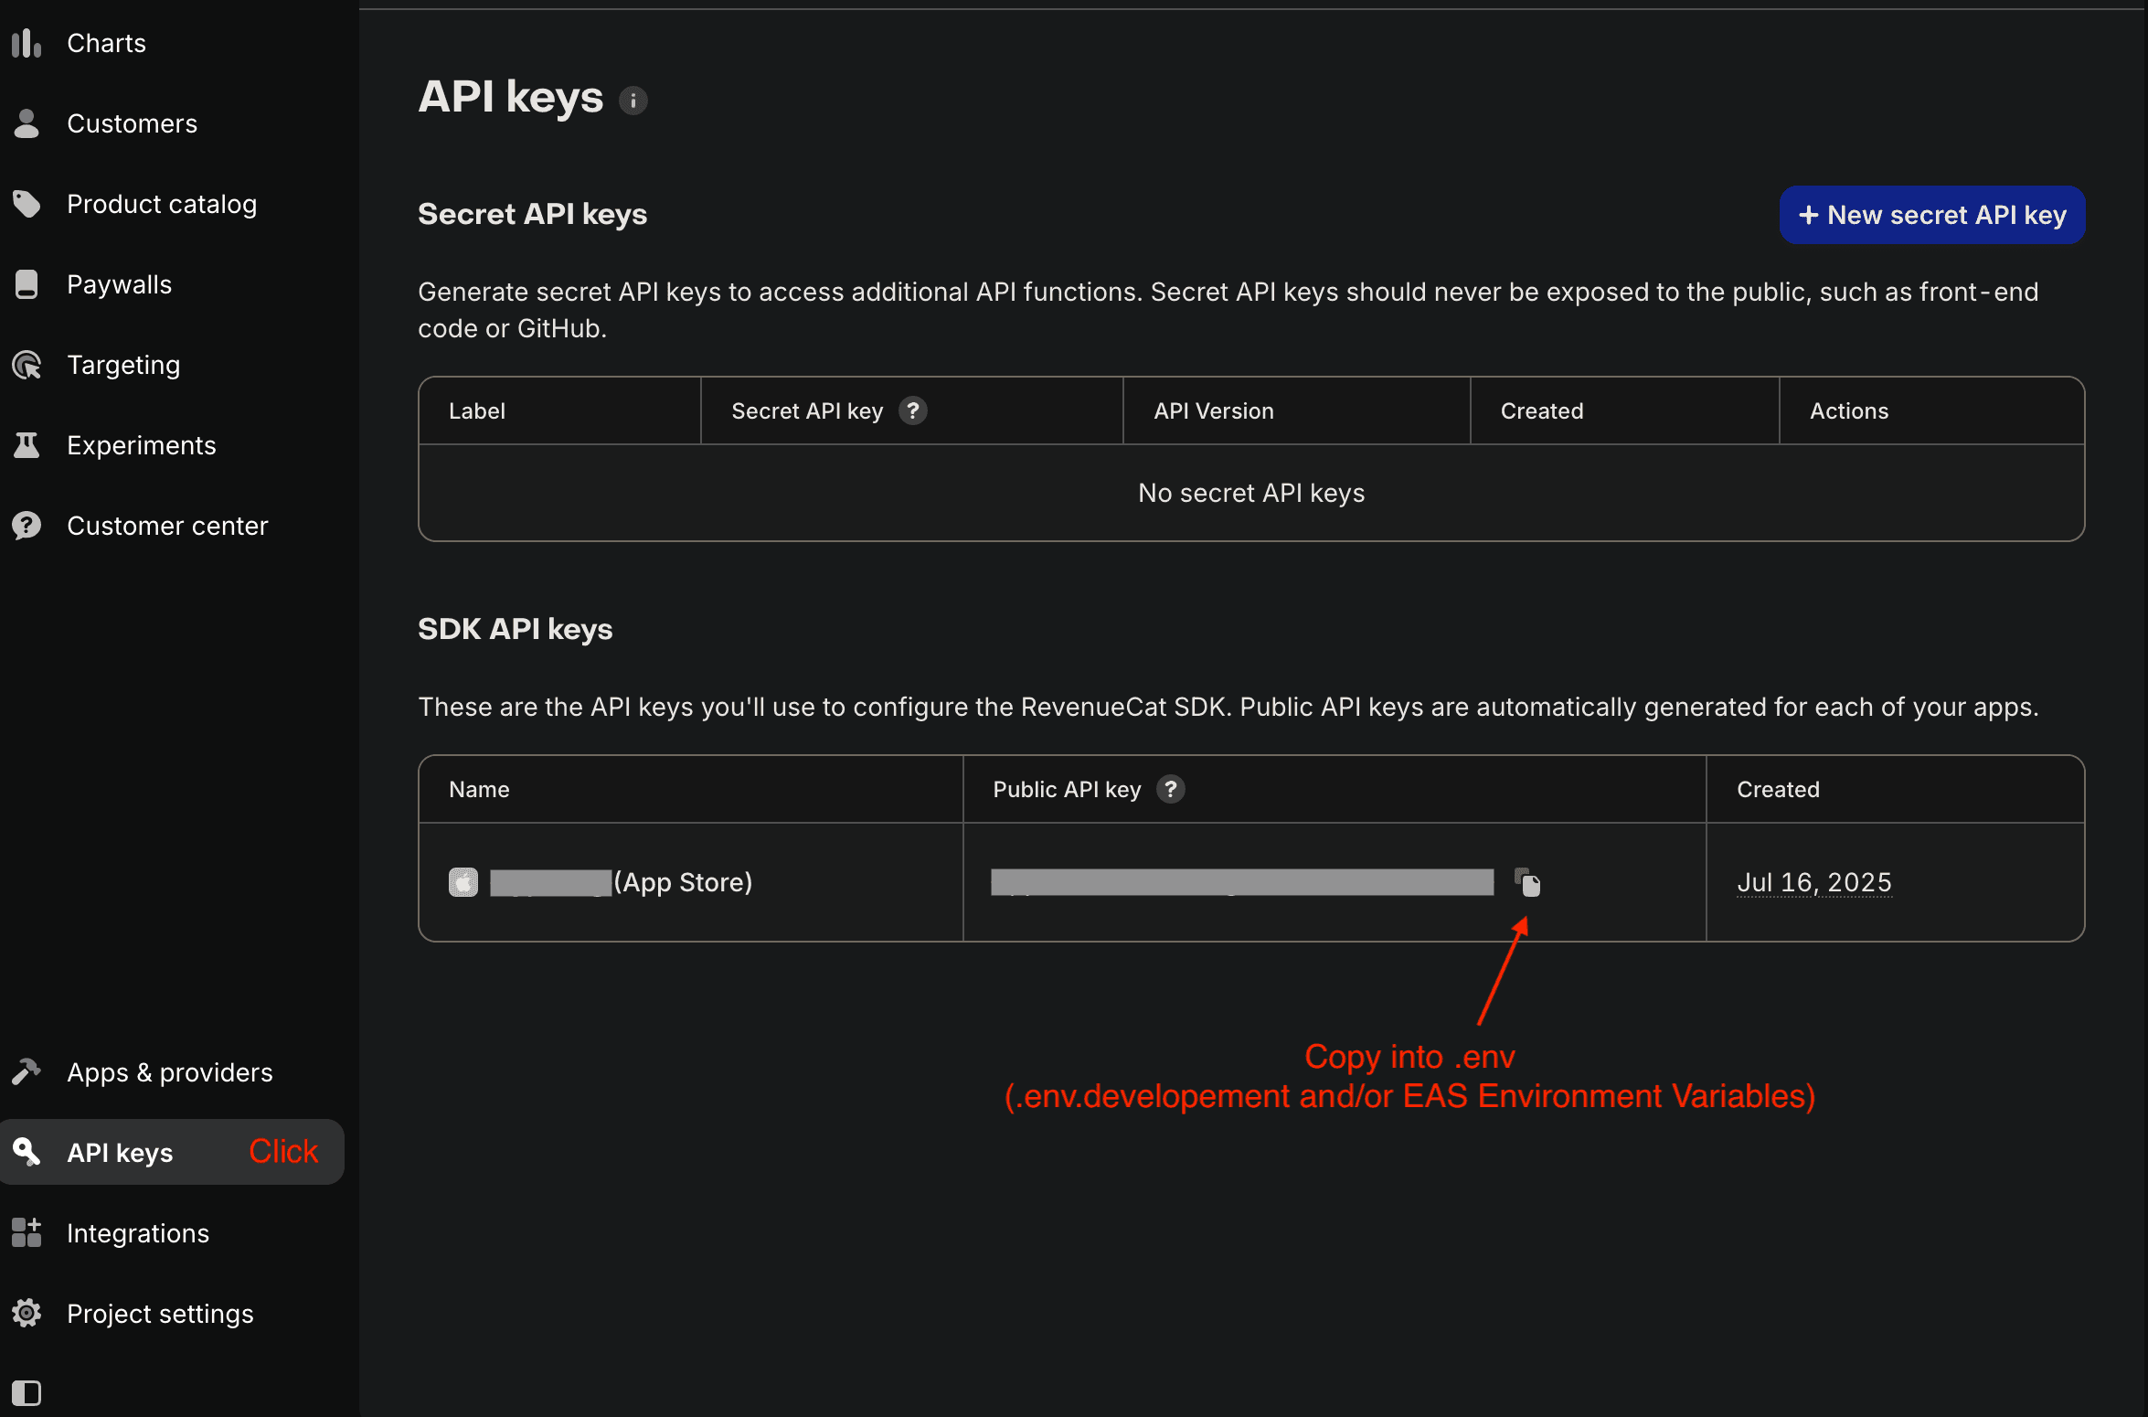2148x1417 pixels.
Task: Click the Customer center help icon
Action: (27, 525)
